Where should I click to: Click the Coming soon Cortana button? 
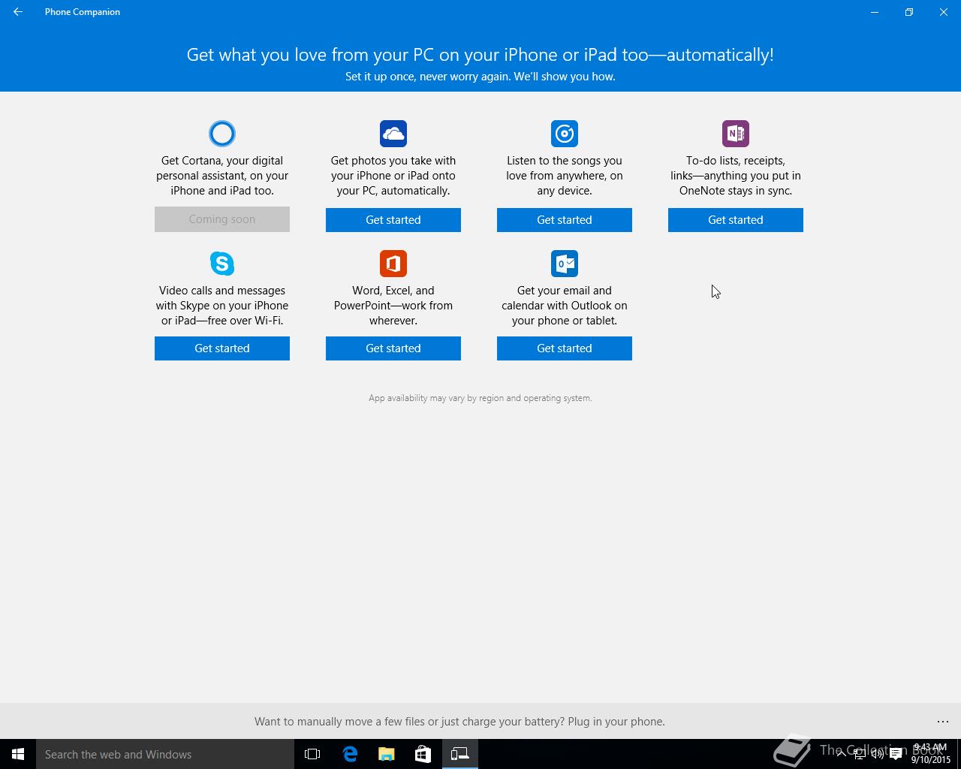222,219
